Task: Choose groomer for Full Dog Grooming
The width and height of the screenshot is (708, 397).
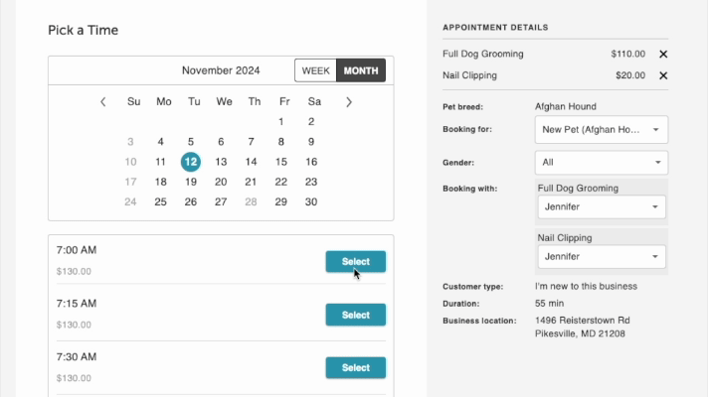Action: coord(601,207)
